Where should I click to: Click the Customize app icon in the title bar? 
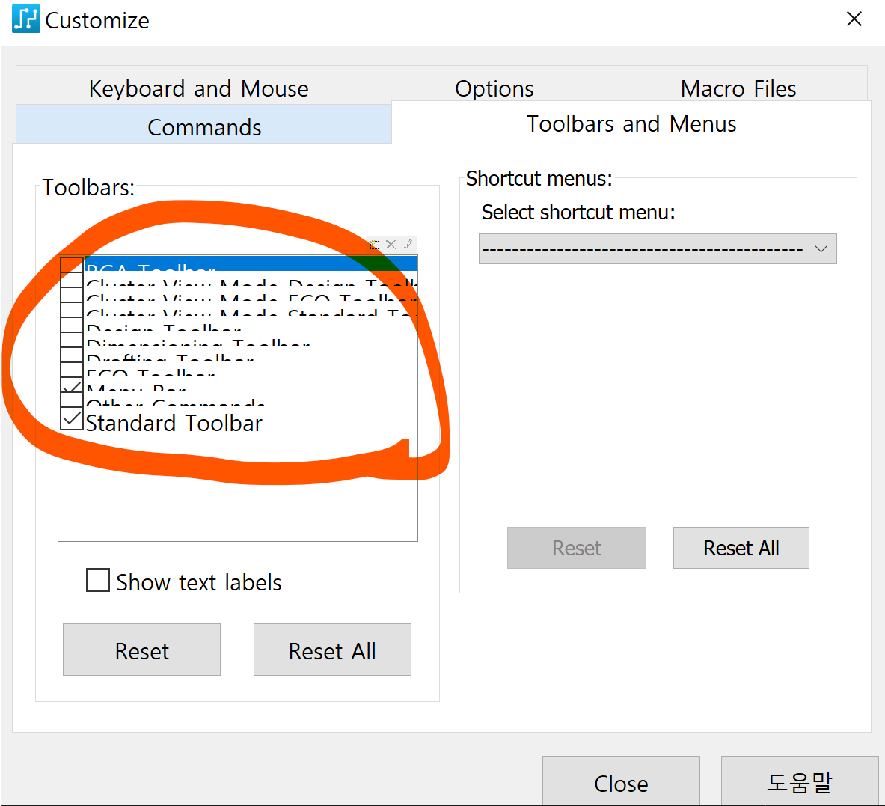25,19
